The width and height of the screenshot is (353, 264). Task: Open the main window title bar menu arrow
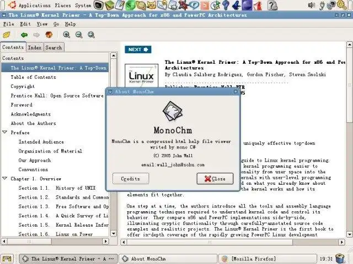point(4,15)
